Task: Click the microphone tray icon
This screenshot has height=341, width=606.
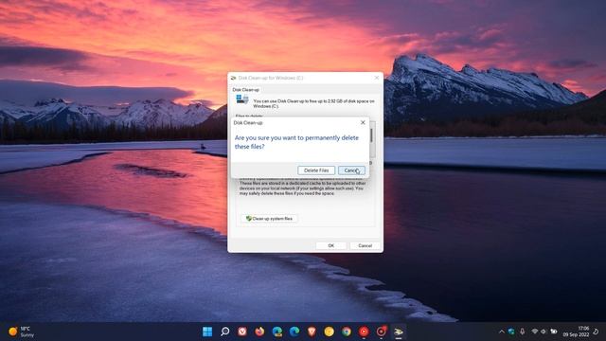Action: point(522,332)
